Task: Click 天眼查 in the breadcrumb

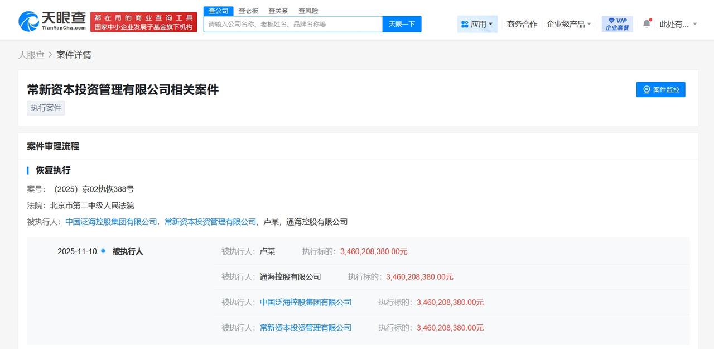Action: click(32, 54)
